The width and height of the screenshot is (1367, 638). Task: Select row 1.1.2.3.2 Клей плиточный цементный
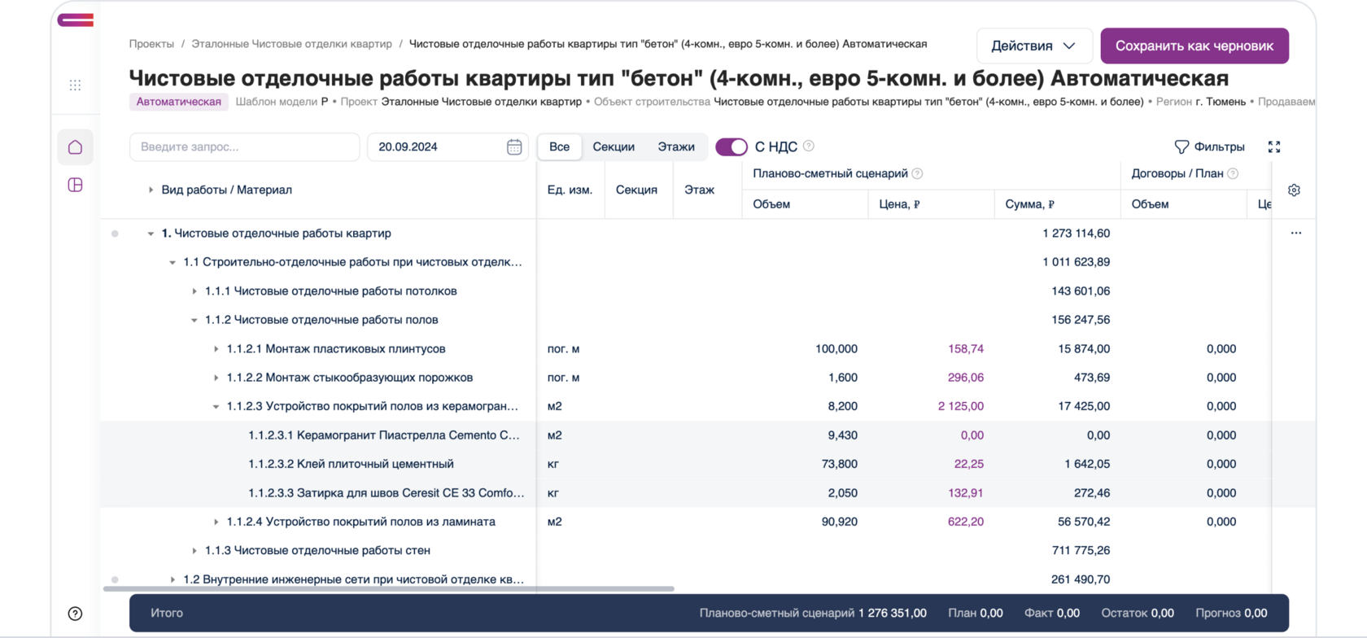pyautogui.click(x=708, y=464)
